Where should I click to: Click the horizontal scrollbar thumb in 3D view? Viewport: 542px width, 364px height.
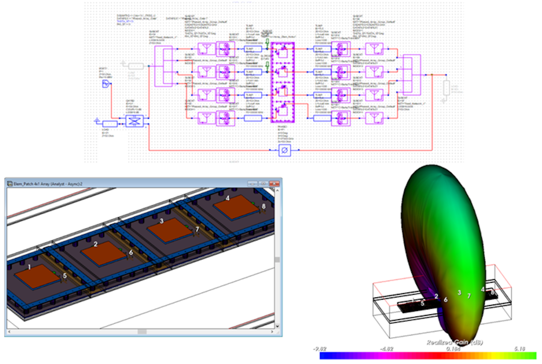(142, 332)
